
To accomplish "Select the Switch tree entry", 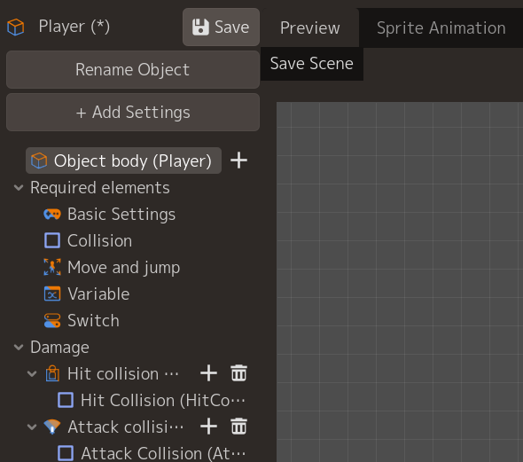I will click(x=93, y=321).
